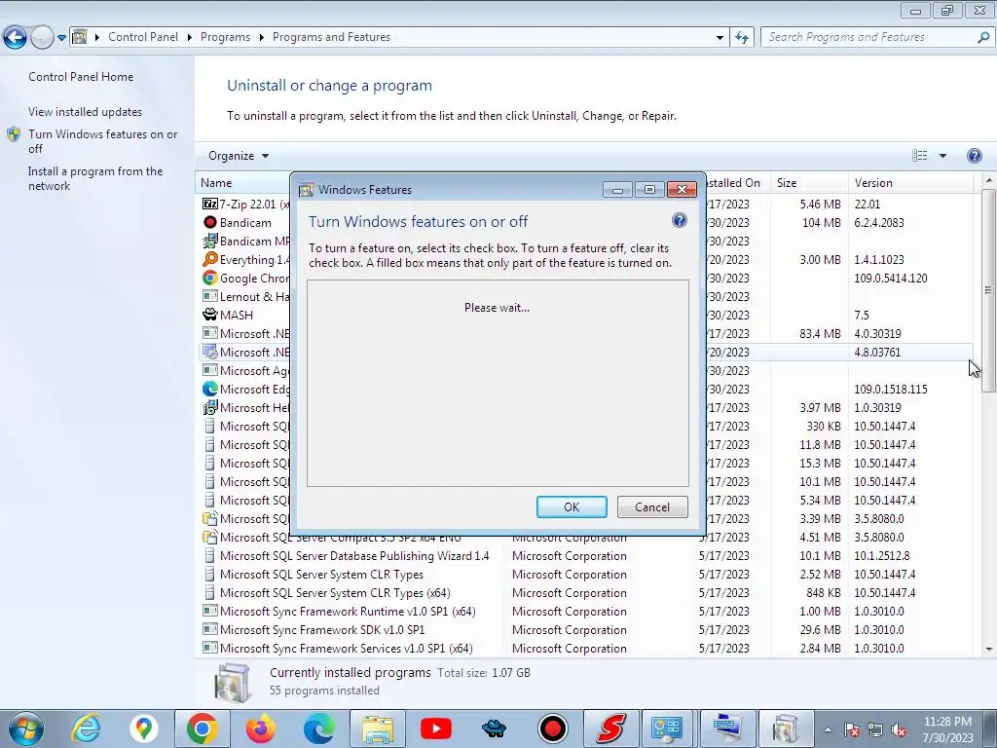Image resolution: width=997 pixels, height=748 pixels.
Task: Click Turn Windows features on or off link
Action: (x=102, y=141)
